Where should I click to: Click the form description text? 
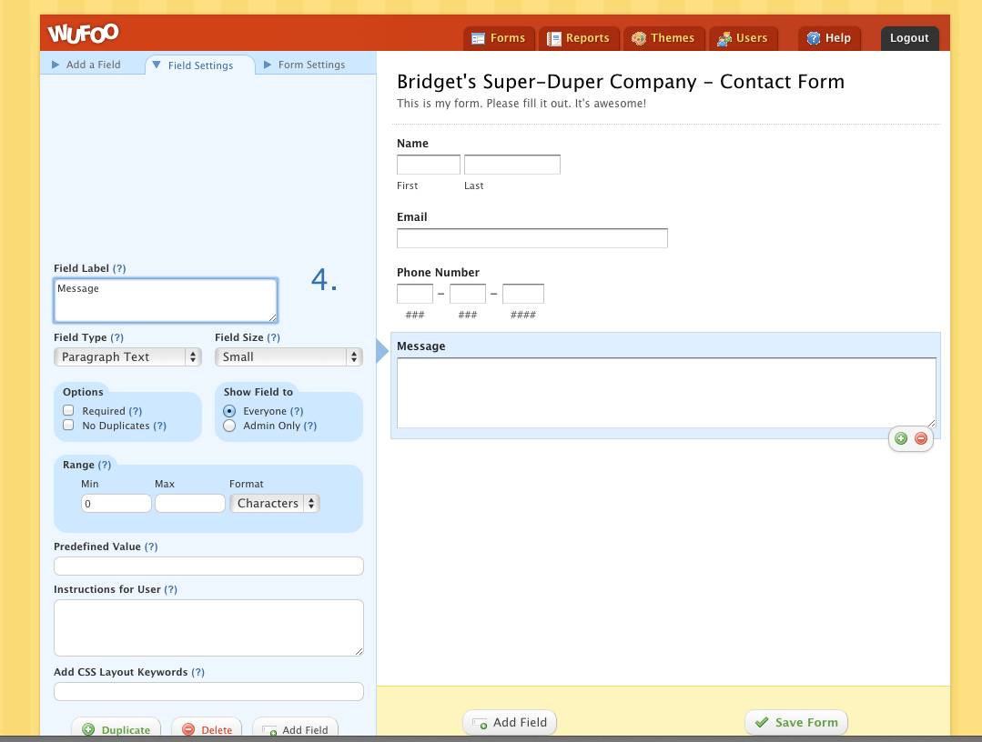pyautogui.click(x=521, y=104)
